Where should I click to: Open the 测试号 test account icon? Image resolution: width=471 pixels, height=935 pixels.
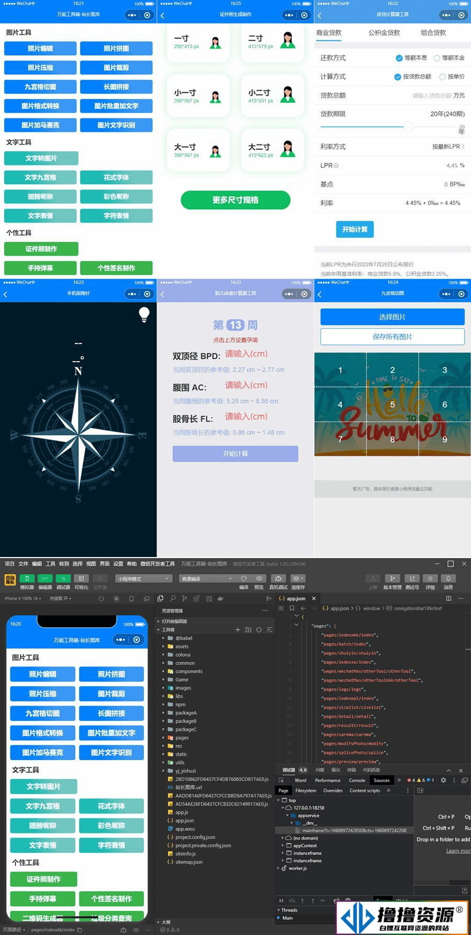412,578
